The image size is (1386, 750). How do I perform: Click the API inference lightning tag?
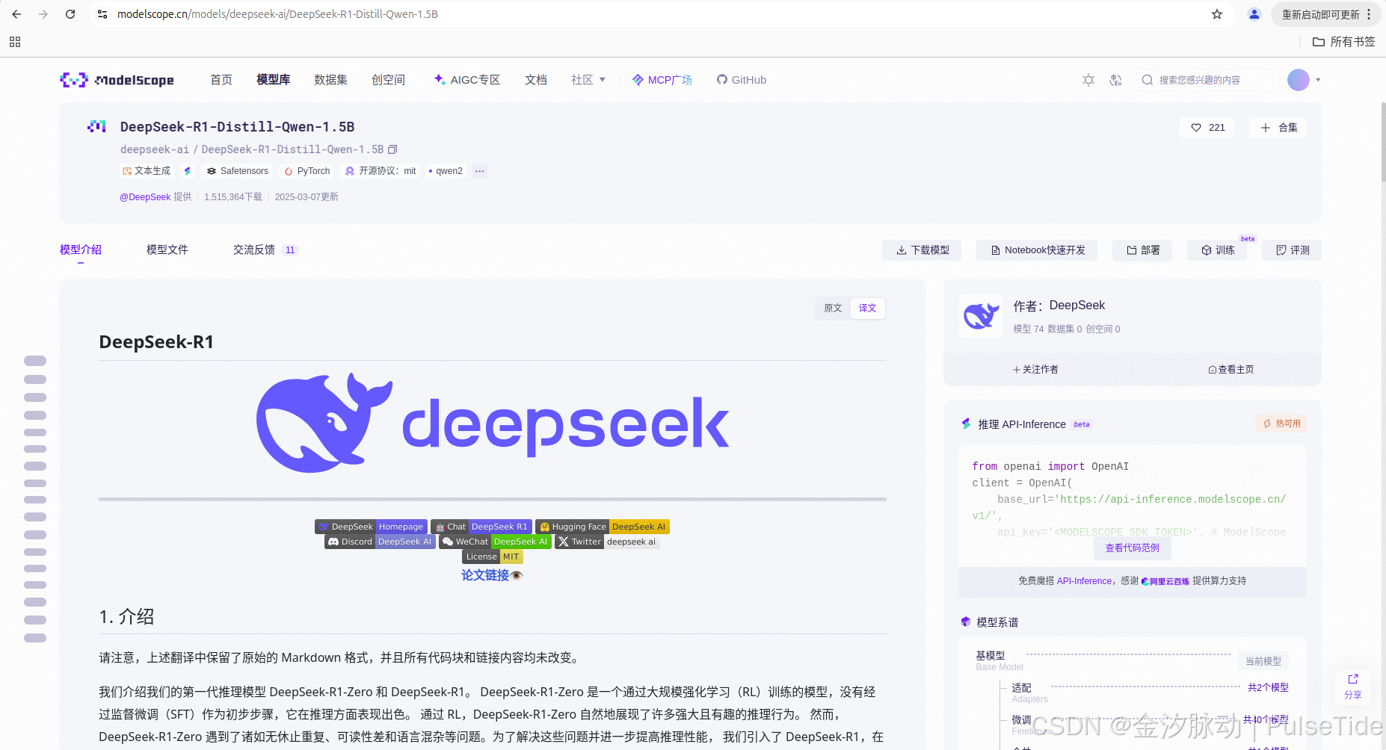[188, 171]
